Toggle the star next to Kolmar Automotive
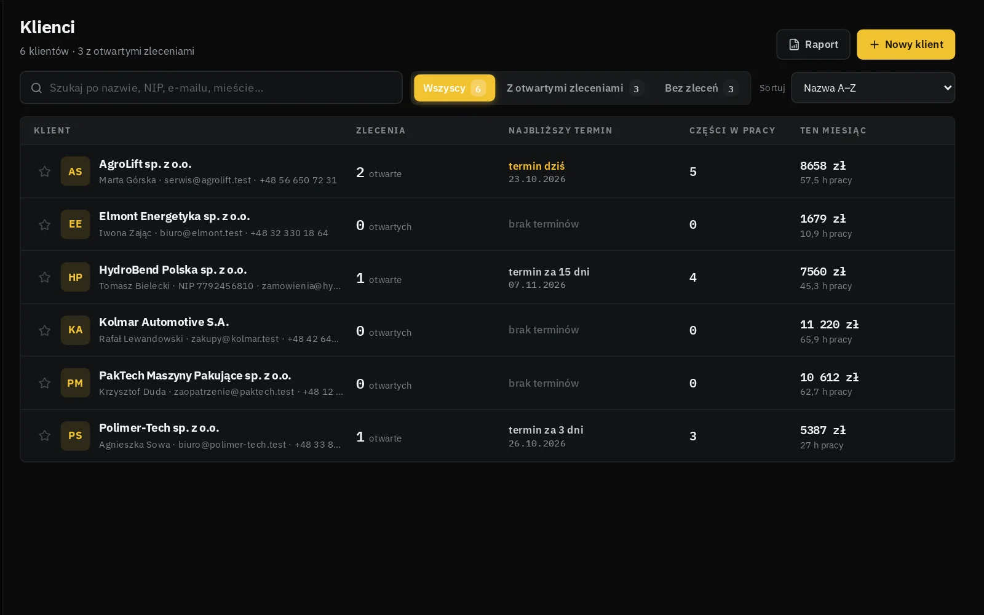 (44, 330)
